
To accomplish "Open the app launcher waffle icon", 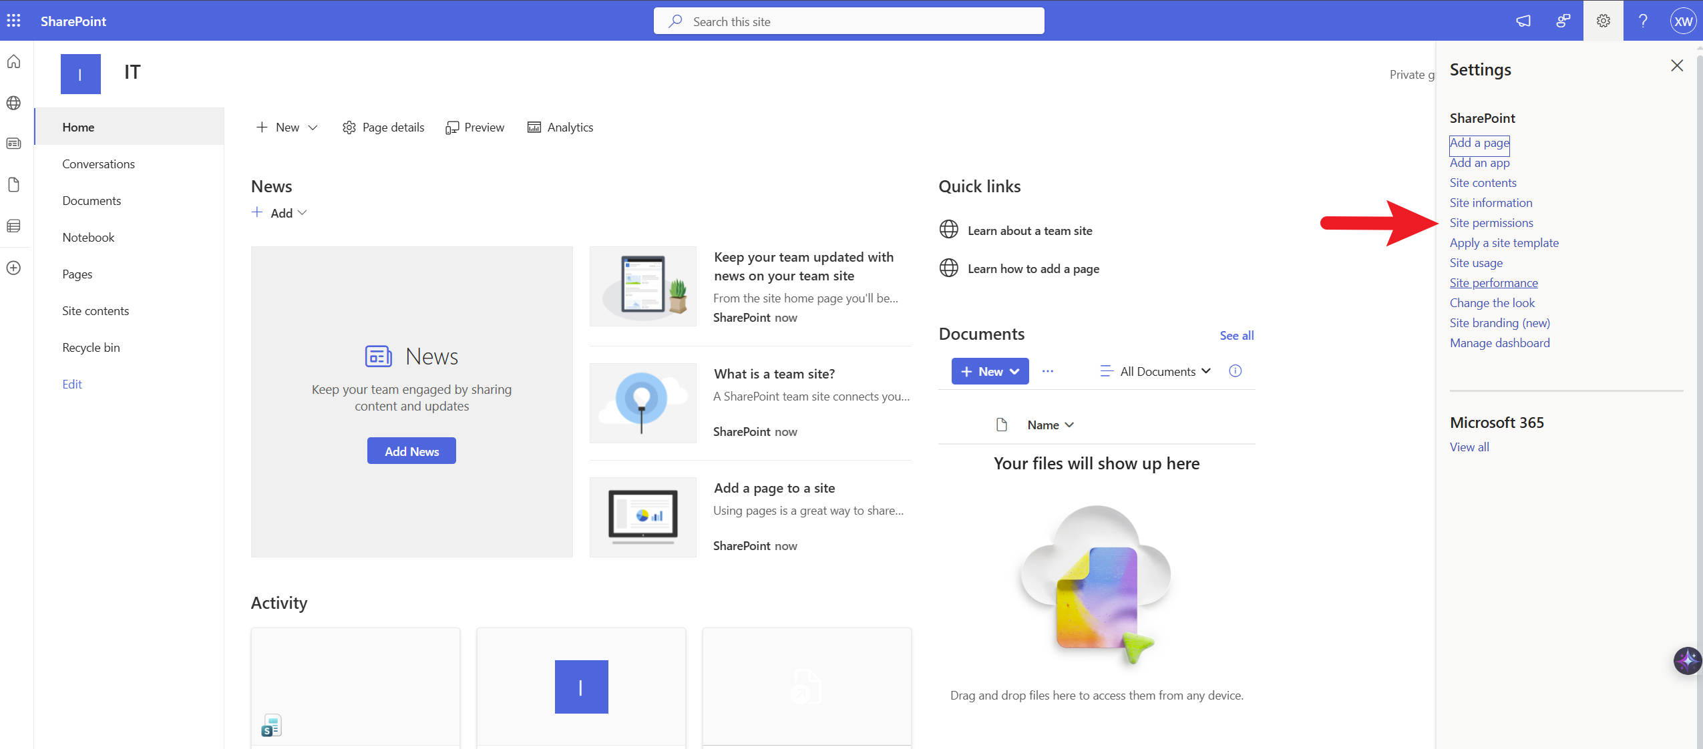I will pyautogui.click(x=13, y=21).
